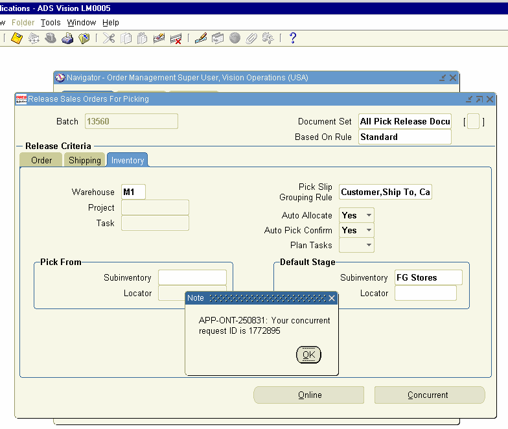Image resolution: width=508 pixels, height=429 pixels.
Task: Click the Folder Tools icon
Action: click(x=268, y=38)
